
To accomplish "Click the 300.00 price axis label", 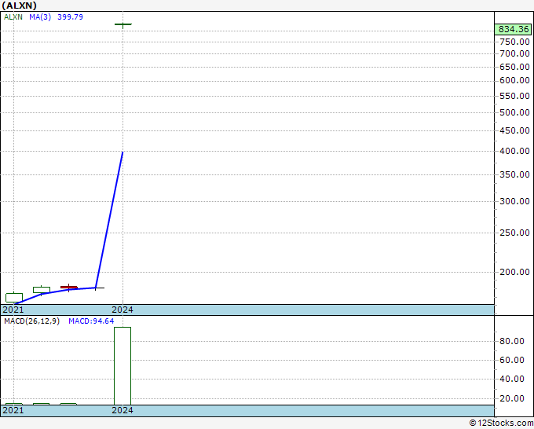I will (x=514, y=201).
